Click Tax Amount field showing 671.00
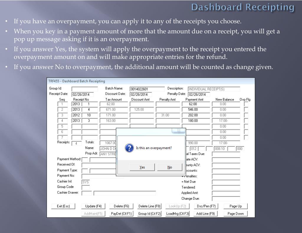This screenshot has width=302, height=233. pos(114,110)
